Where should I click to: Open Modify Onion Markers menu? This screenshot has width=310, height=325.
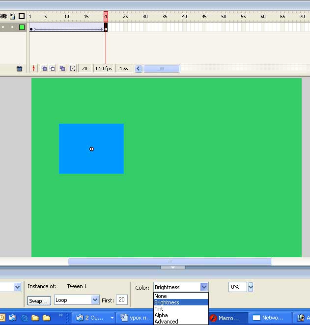point(73,69)
